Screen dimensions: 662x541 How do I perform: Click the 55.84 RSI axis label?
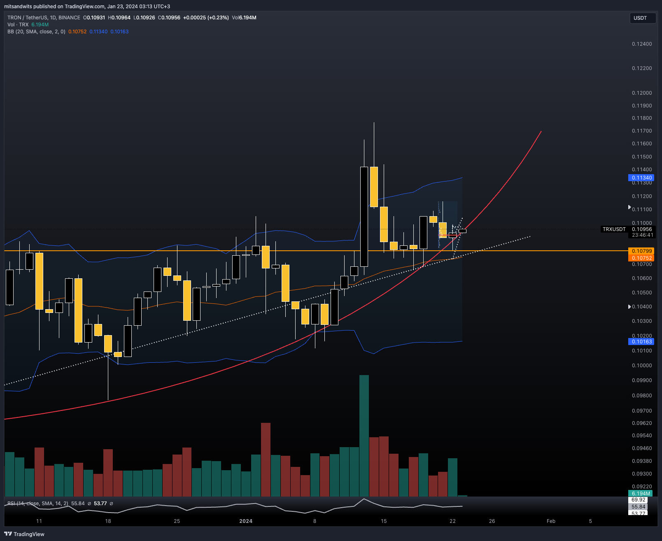(x=639, y=507)
